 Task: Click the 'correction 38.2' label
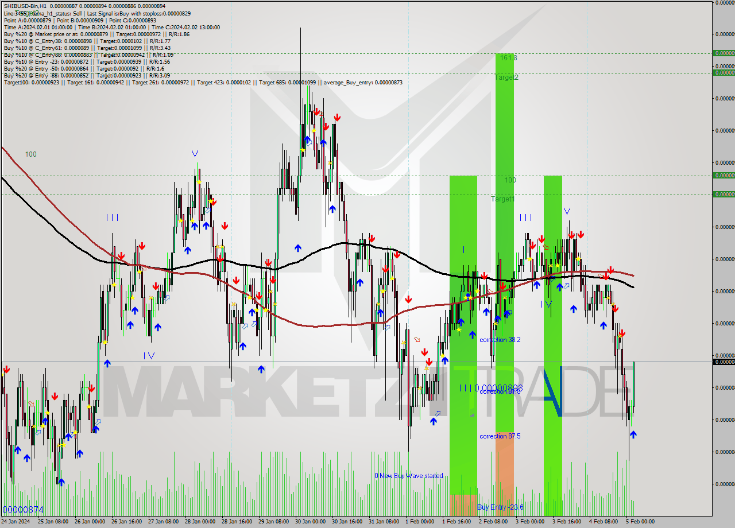[500, 340]
